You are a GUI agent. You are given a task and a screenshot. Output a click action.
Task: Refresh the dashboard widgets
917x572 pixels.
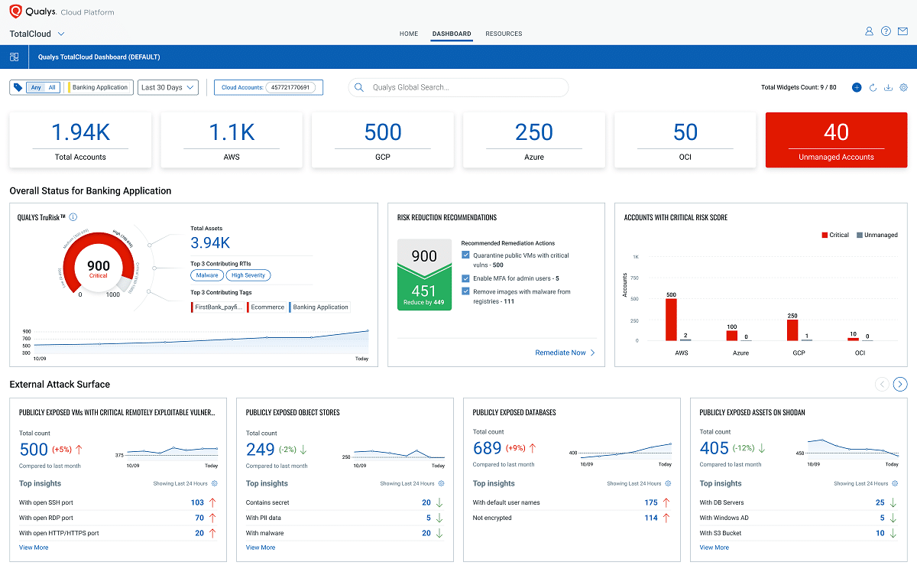click(x=873, y=87)
